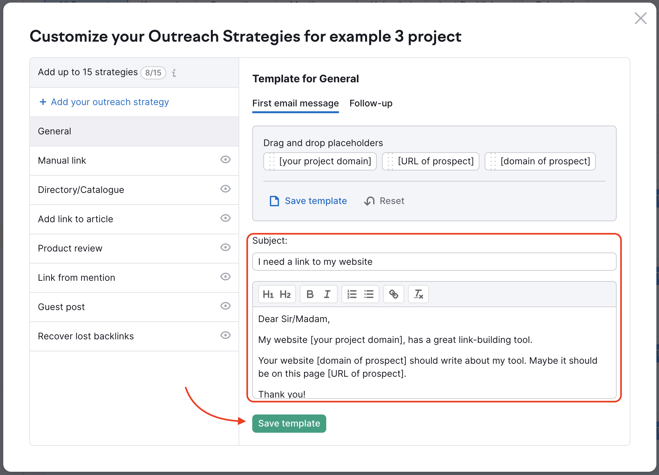Image resolution: width=659 pixels, height=475 pixels.
Task: Toggle bold text formatting
Action: click(x=310, y=294)
